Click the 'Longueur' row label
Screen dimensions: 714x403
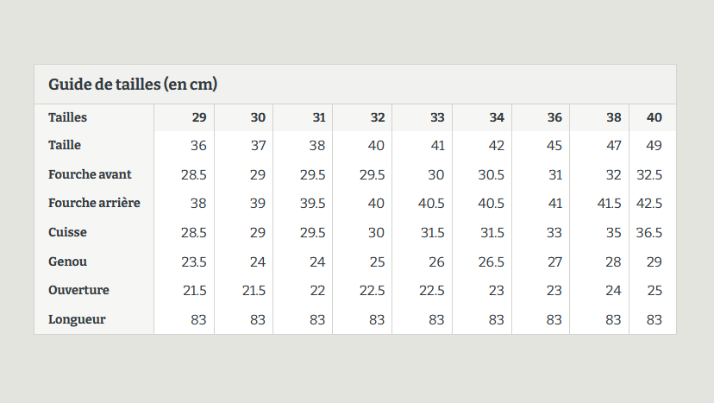(77, 319)
